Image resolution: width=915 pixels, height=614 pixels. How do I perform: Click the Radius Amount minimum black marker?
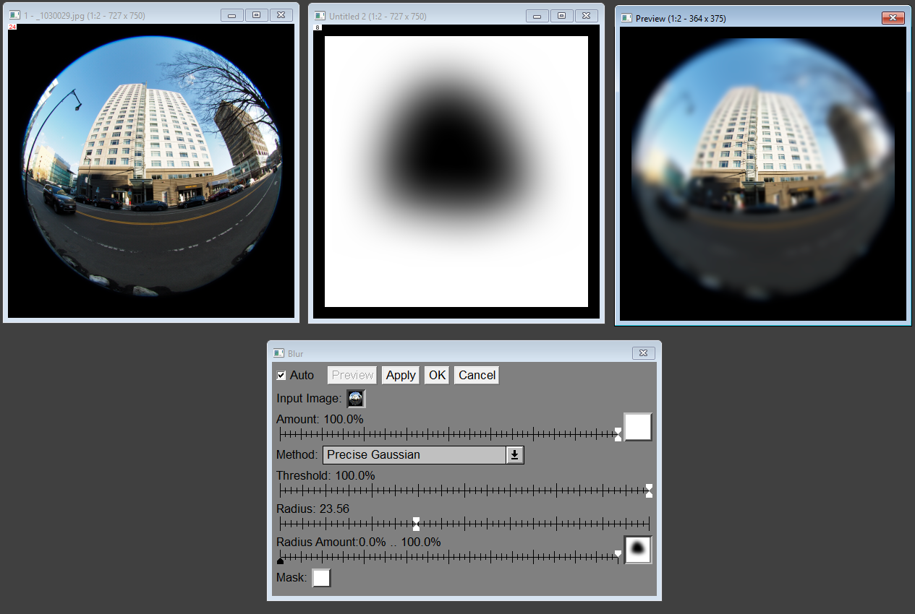(x=280, y=560)
